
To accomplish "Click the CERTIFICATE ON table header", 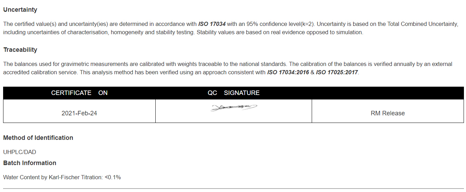I will (x=79, y=93).
